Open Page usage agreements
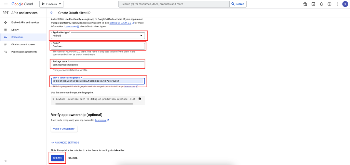This screenshot has height=165, width=350. [x=24, y=52]
